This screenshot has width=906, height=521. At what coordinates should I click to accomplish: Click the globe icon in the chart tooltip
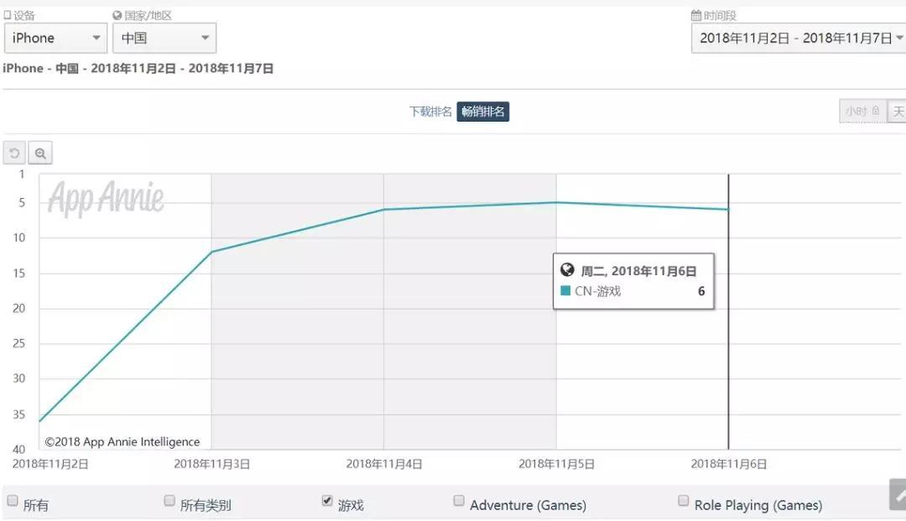(568, 270)
